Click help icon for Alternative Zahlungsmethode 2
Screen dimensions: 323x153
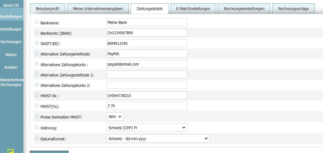(37, 74)
